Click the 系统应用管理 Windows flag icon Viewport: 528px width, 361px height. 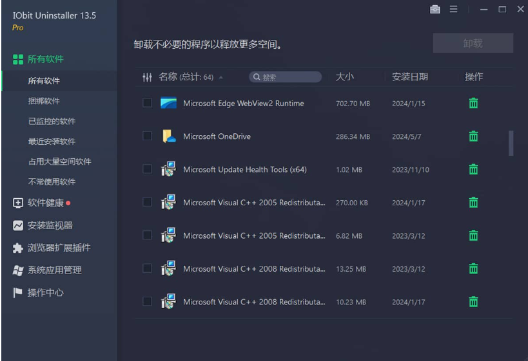tap(18, 270)
